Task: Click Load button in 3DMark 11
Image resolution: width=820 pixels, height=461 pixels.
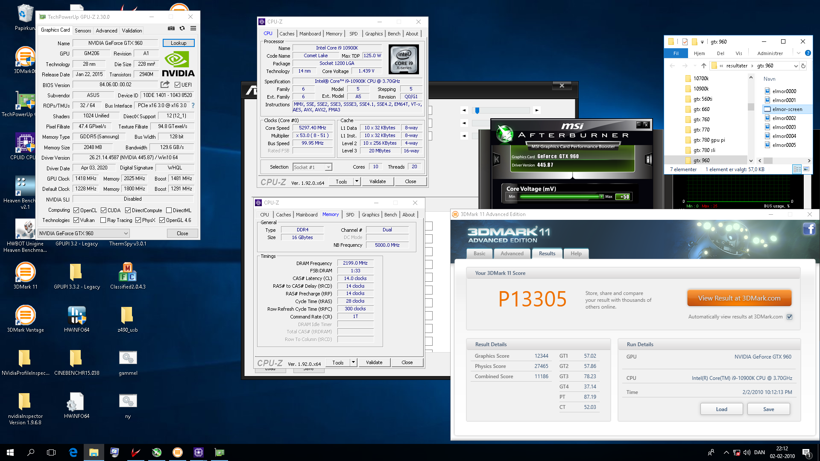Action: (722, 409)
